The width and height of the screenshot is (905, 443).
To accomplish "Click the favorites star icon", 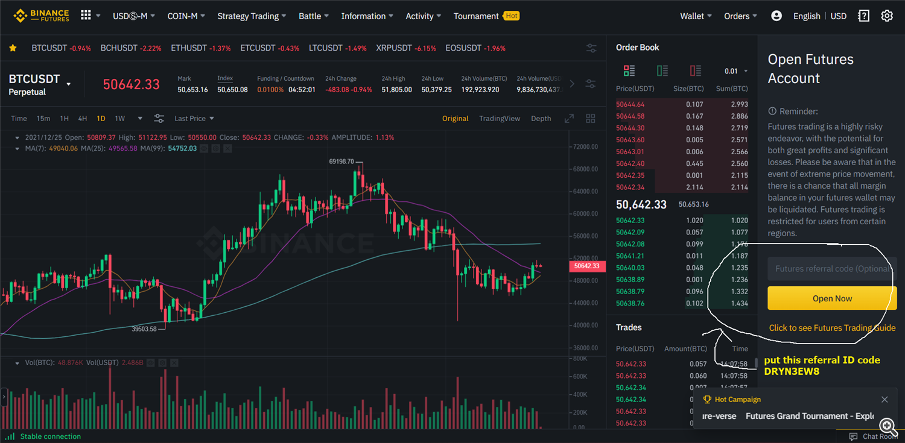I will pos(13,48).
